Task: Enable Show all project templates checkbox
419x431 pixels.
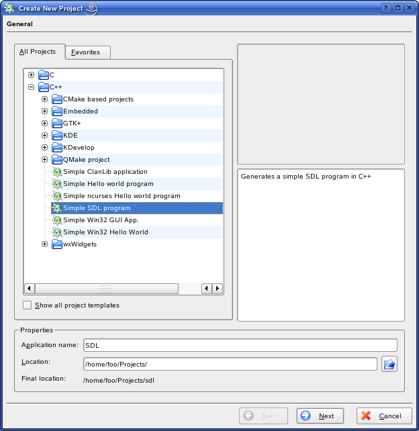Action: tap(28, 305)
